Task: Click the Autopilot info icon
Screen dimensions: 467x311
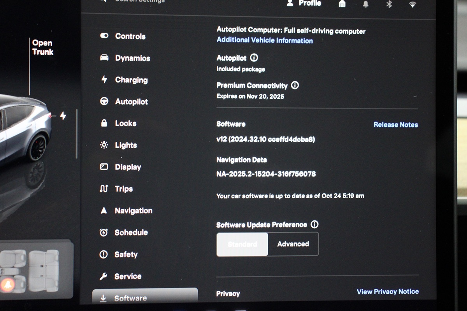Action: click(254, 58)
